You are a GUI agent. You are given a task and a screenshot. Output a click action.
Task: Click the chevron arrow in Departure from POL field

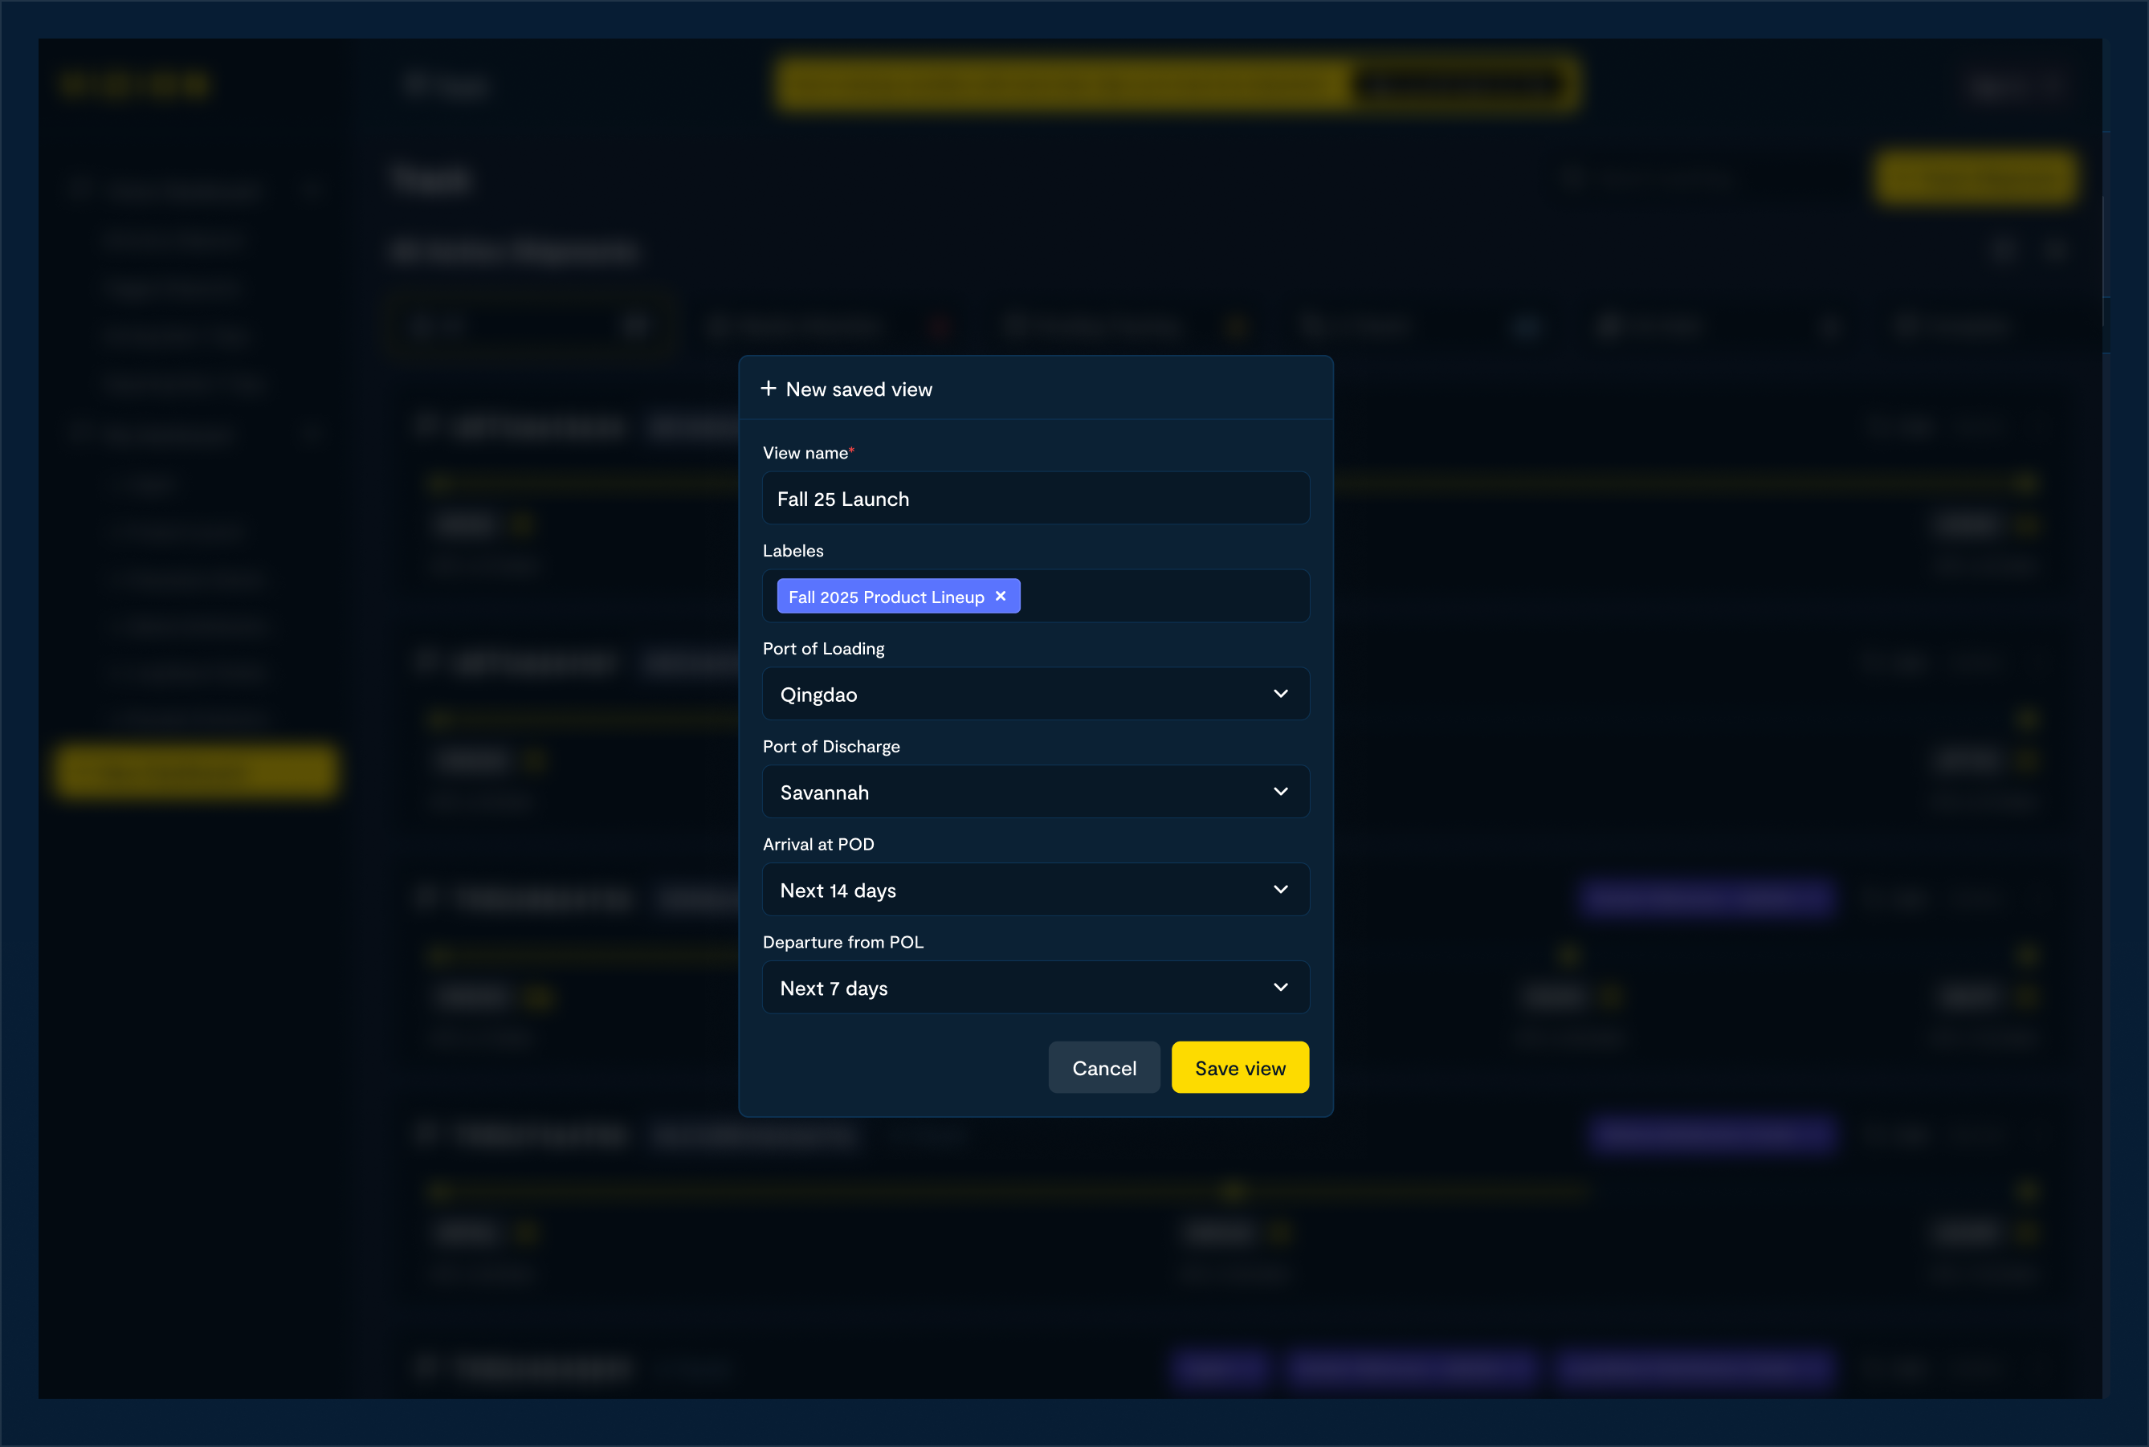(1280, 988)
